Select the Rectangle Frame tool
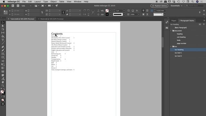Image resolution: width=206 pixels, height=116 pixels. [x=3, y=54]
